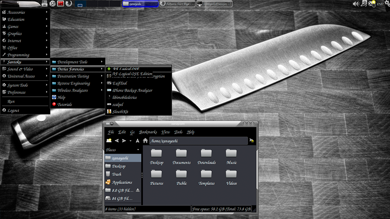Screen dimensions: 390x219
Task: Open the Tools menu in file manager
Action: pos(178,132)
